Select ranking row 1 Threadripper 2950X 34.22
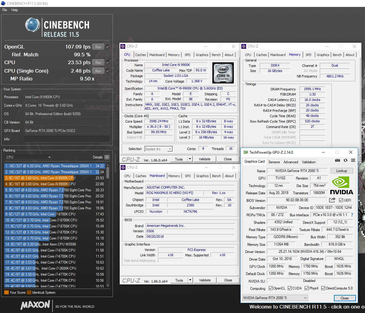The height and width of the screenshot is (313, 365). tap(55, 166)
